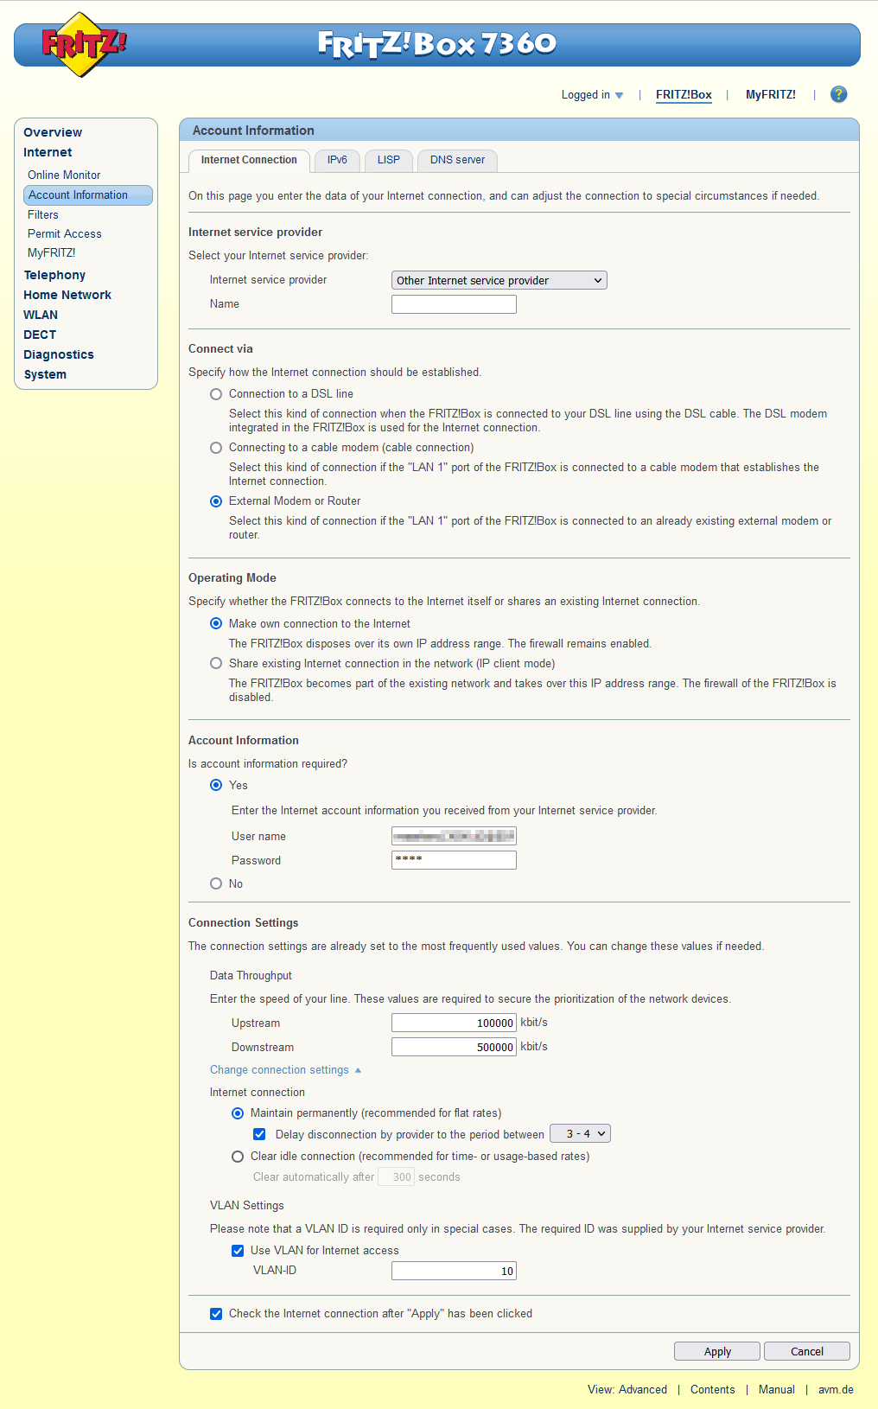878x1409 pixels.
Task: Disable Use VLAN for Internet access
Action: coord(238,1251)
